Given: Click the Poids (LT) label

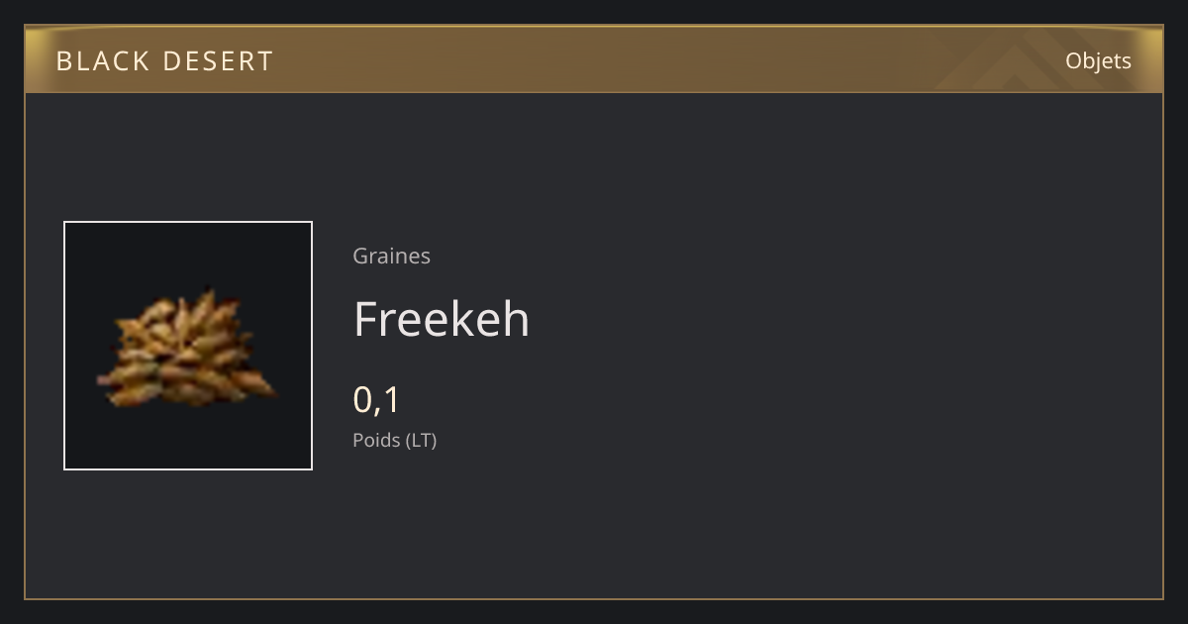Looking at the screenshot, I should click(x=394, y=440).
